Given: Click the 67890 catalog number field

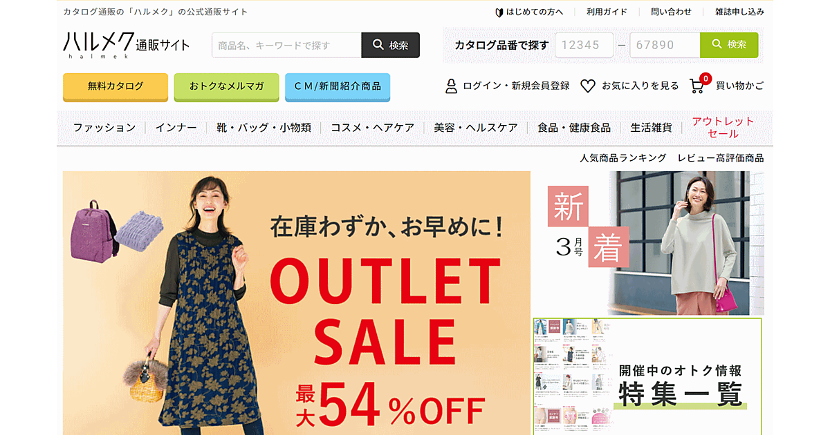Looking at the screenshot, I should (x=665, y=45).
